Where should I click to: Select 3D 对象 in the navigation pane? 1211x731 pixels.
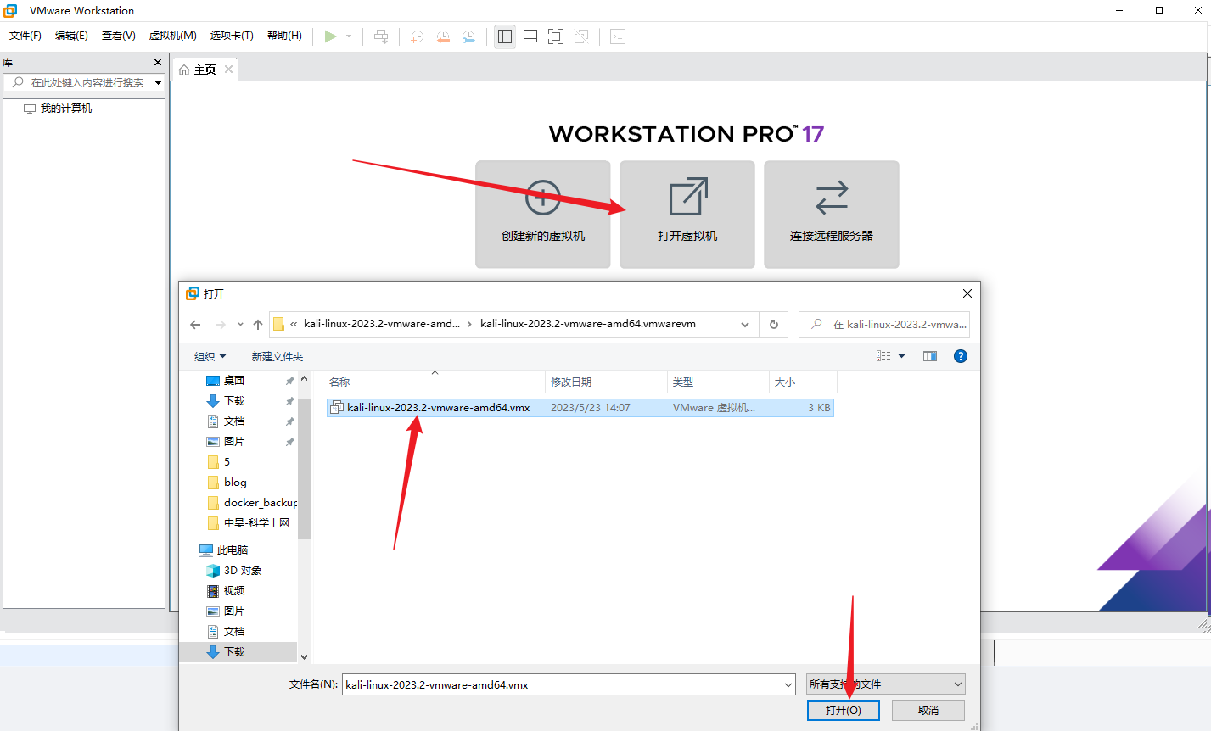click(242, 571)
